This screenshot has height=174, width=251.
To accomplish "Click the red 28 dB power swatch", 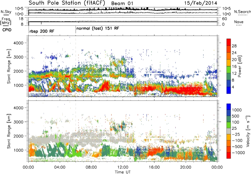I will (229, 42).
